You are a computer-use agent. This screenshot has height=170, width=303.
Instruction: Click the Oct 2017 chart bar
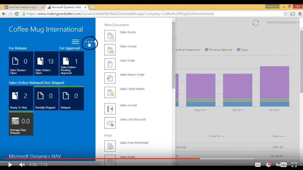[x=274, y=86]
